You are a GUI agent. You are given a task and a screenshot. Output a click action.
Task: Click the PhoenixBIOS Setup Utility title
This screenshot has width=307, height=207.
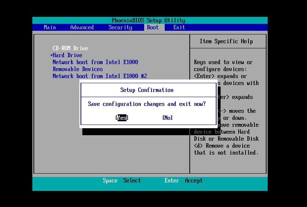coord(148,20)
